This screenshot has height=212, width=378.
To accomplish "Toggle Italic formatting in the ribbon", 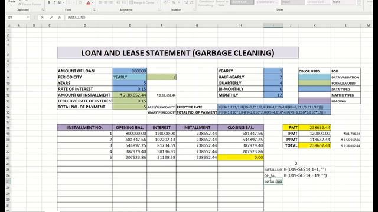I will tap(54, 2).
